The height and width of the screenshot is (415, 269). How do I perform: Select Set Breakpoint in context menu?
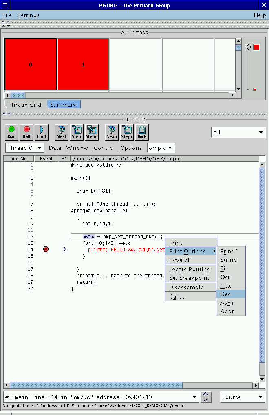tap(190, 278)
